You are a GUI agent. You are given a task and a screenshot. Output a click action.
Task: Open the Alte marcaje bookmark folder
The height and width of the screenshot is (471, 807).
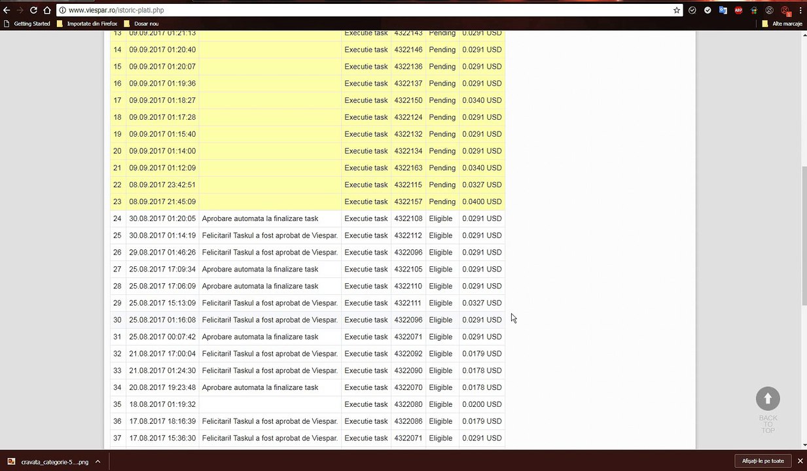point(782,24)
